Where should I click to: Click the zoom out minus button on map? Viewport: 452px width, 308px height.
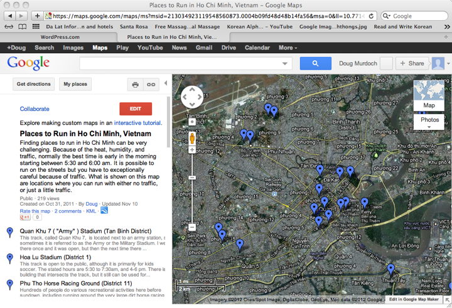coord(192,227)
